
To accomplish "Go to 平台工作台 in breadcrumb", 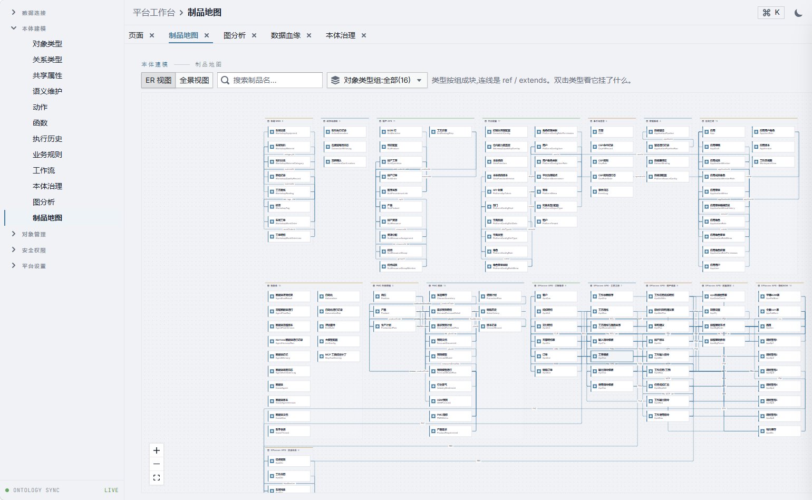I will pos(154,13).
